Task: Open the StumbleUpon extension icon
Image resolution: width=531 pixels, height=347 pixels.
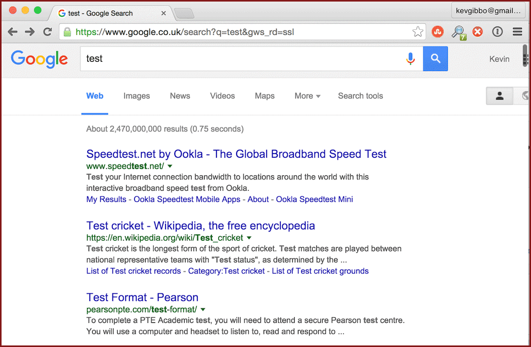Action: (438, 32)
